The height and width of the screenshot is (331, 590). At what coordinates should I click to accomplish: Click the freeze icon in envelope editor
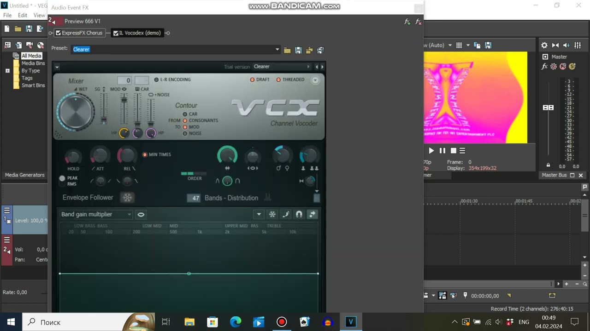272,214
